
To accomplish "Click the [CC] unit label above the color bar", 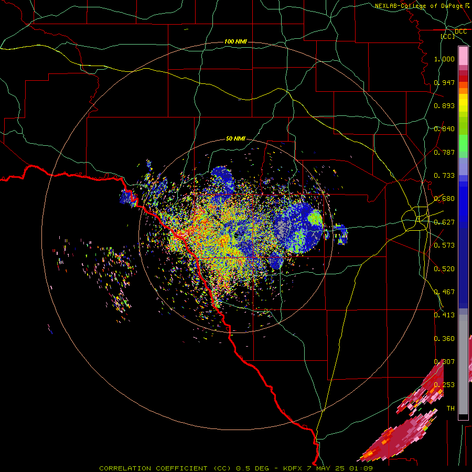I will [x=448, y=36].
